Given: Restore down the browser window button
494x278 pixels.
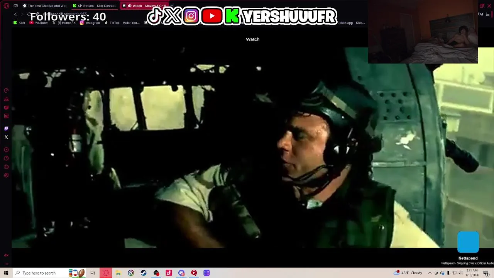Looking at the screenshot, I should pos(482,6).
